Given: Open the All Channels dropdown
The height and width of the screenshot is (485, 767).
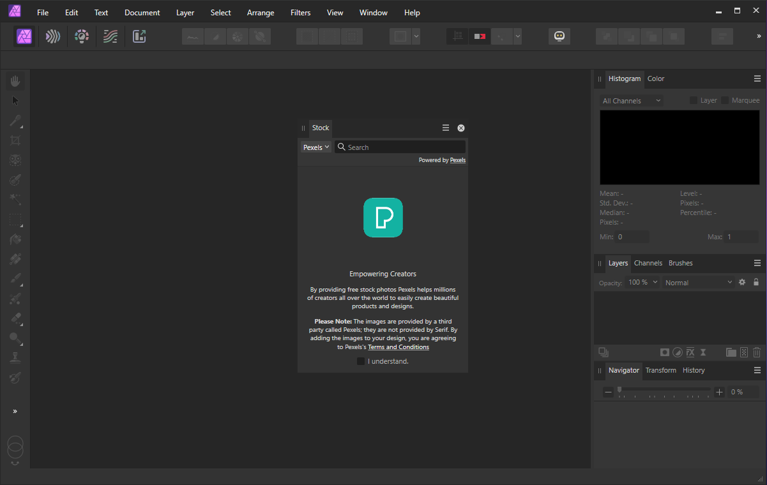Looking at the screenshot, I should click(x=632, y=101).
